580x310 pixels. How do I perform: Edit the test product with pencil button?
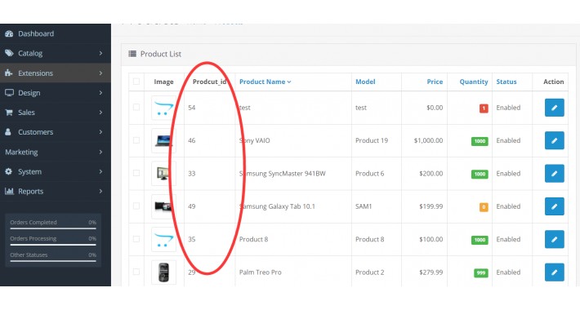[554, 108]
